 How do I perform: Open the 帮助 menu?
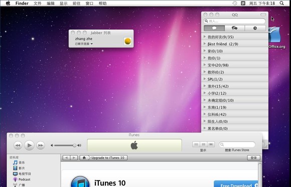[x=103, y=4]
